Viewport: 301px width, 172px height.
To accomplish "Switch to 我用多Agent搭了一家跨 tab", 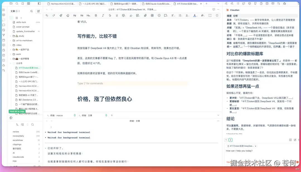I will 124,4.
